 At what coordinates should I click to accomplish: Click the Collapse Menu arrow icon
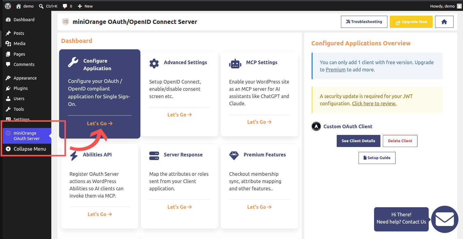[8, 149]
